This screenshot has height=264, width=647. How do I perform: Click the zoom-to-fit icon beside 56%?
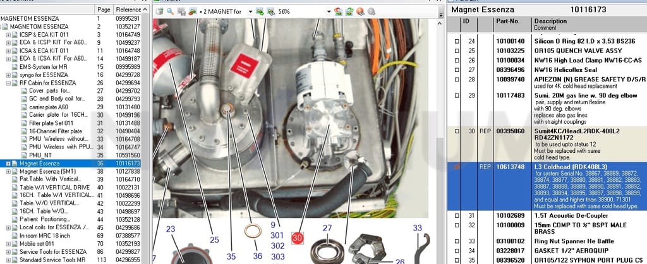[270, 11]
